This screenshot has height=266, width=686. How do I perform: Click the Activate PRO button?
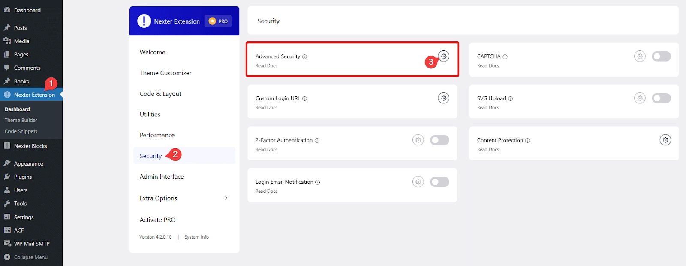coord(157,219)
